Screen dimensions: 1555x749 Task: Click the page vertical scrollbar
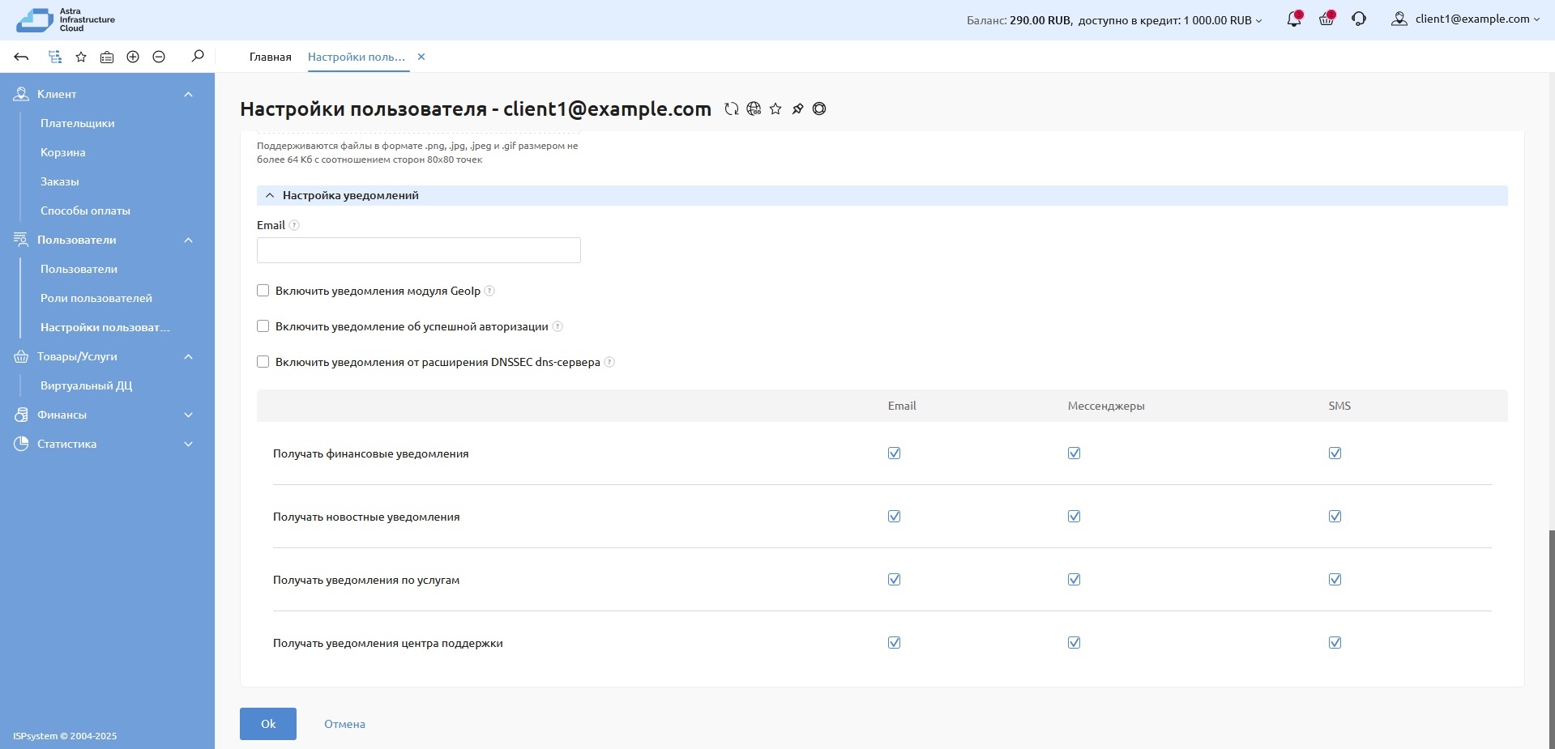click(1551, 640)
